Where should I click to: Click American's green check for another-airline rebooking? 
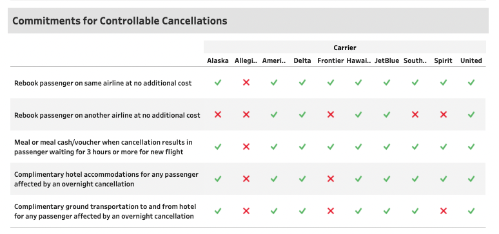[x=274, y=114]
